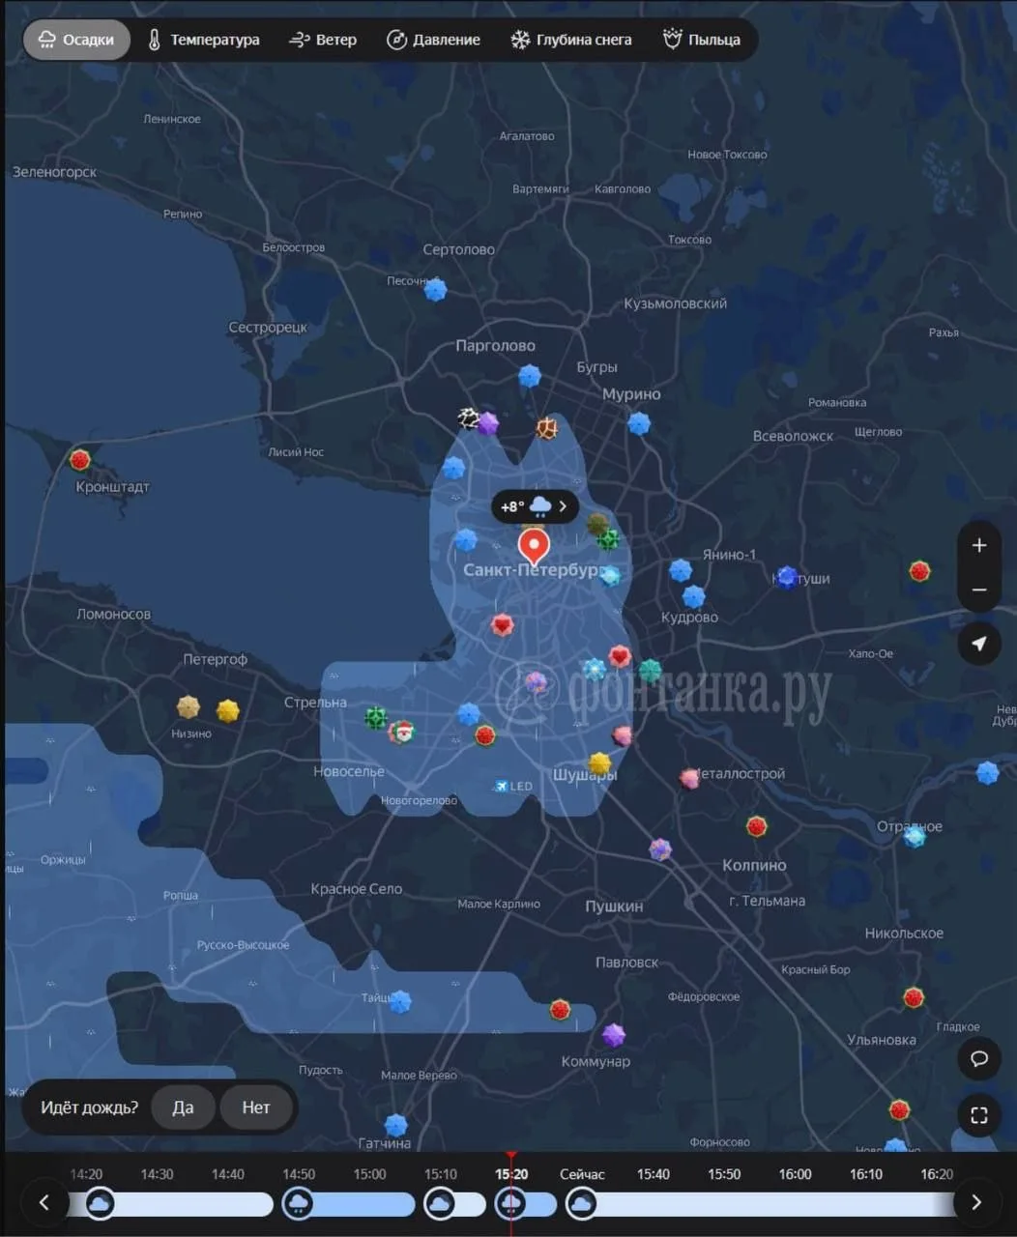Zoom in with the plus button
This screenshot has width=1017, height=1237.
(979, 545)
